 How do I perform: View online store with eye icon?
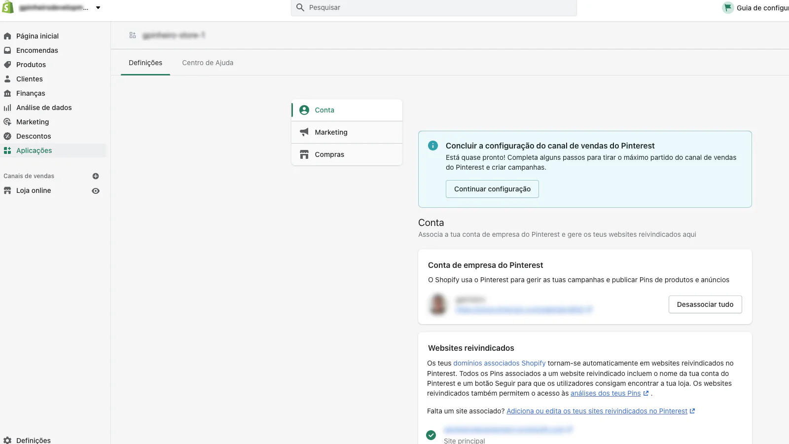pyautogui.click(x=96, y=191)
